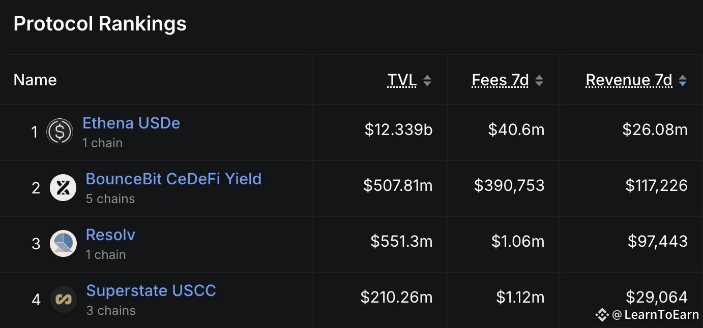The width and height of the screenshot is (703, 328).
Task: Click the Ethena USDe protocol logo icon
Action: [60, 132]
